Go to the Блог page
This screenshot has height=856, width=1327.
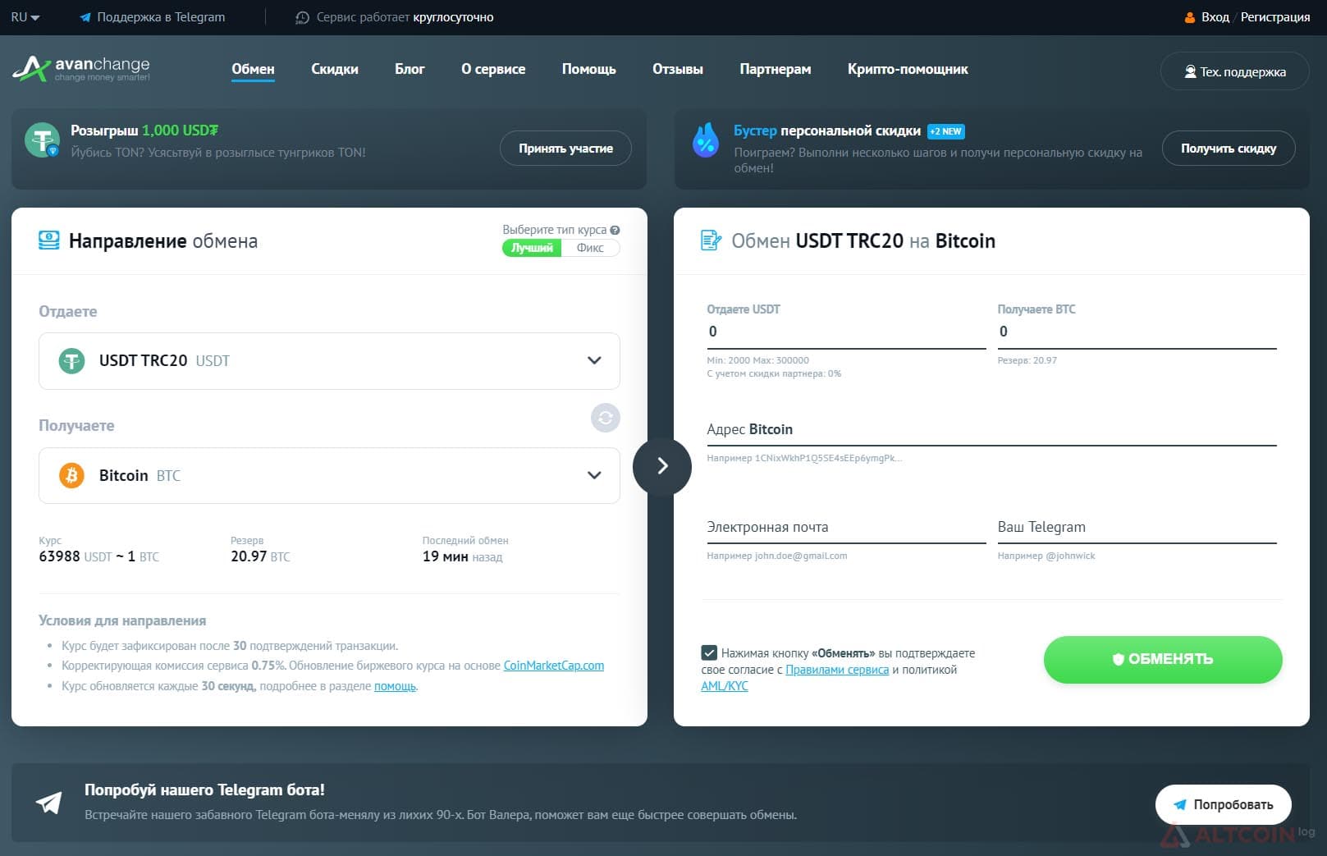410,70
